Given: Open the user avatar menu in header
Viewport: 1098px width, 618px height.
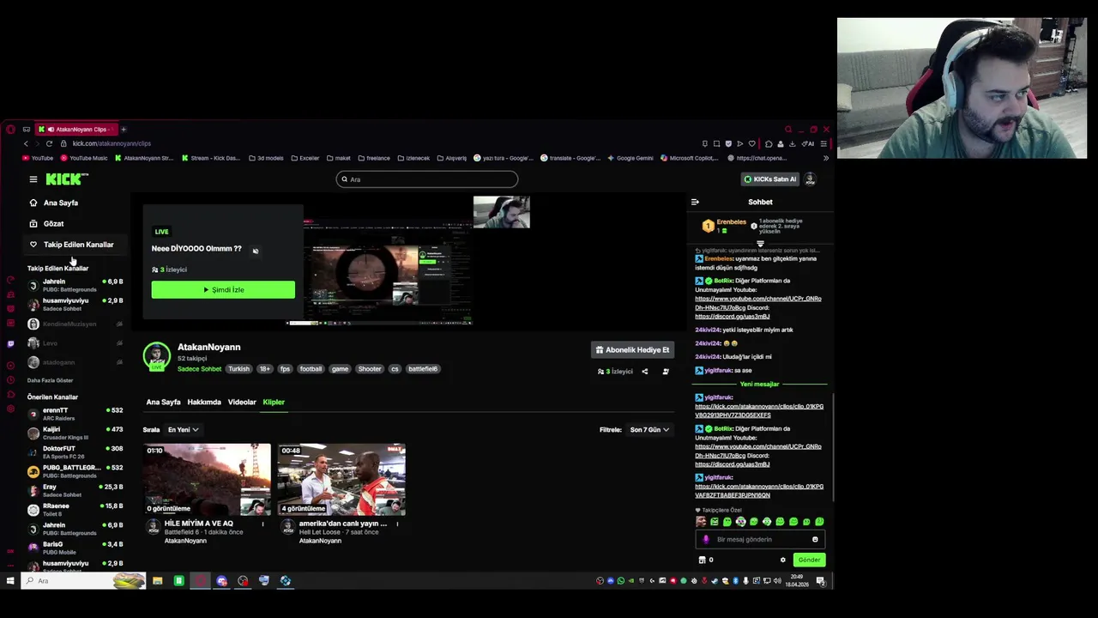Looking at the screenshot, I should pos(810,179).
